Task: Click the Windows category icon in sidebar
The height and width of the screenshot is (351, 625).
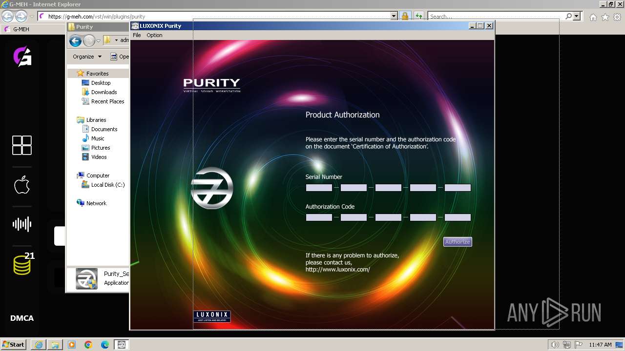Action: (x=22, y=145)
